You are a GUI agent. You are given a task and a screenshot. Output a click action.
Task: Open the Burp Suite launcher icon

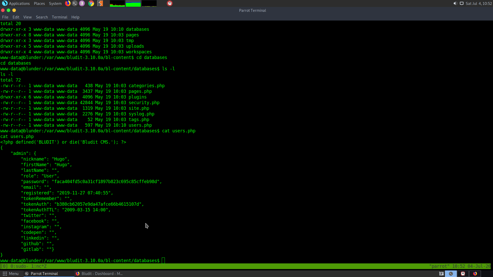(x=100, y=3)
